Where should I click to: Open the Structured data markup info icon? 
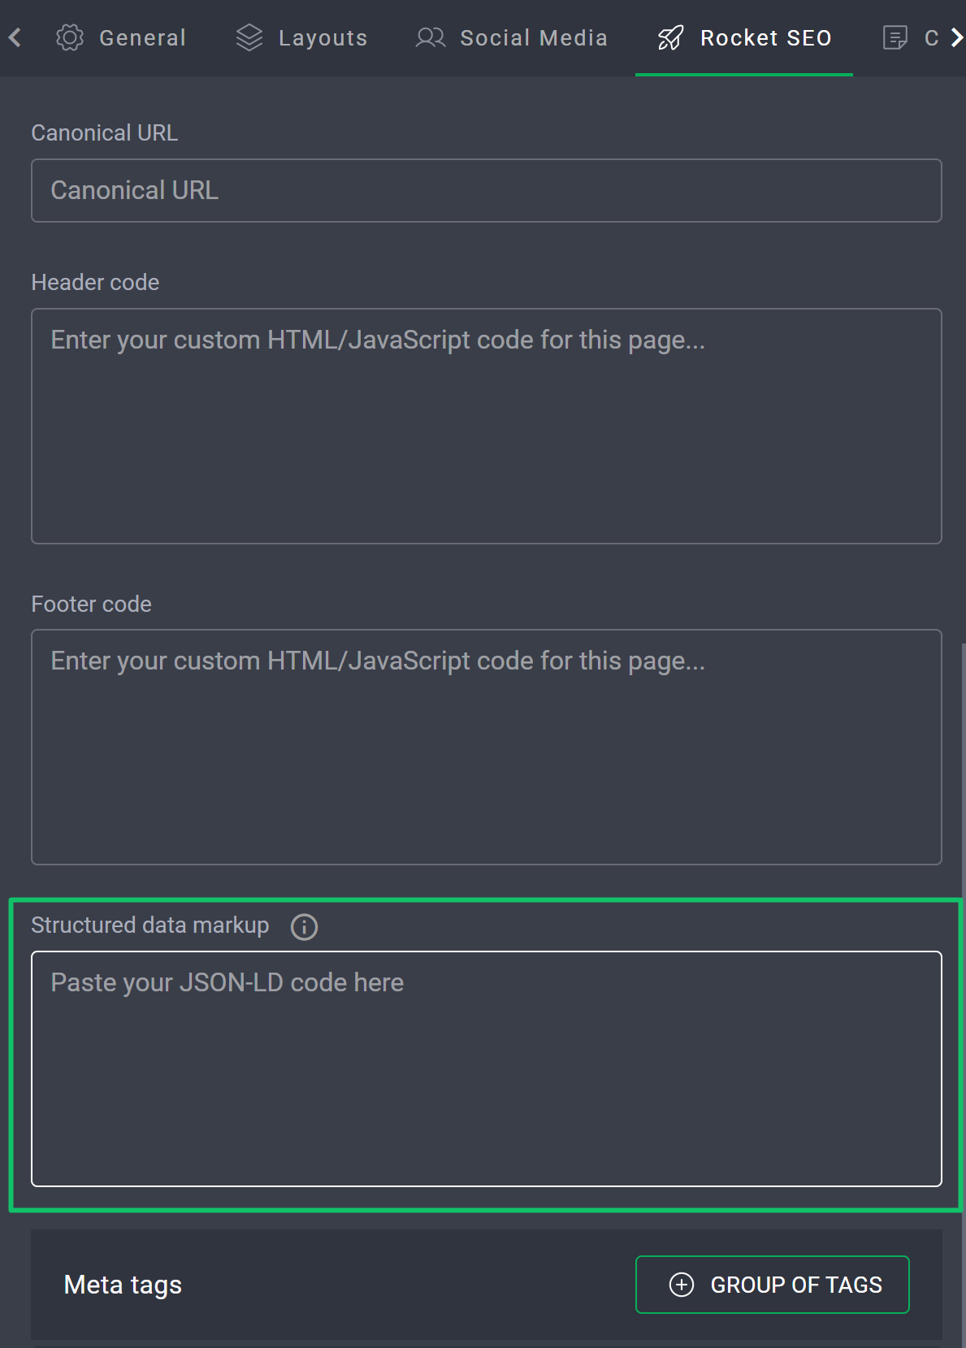tap(304, 926)
